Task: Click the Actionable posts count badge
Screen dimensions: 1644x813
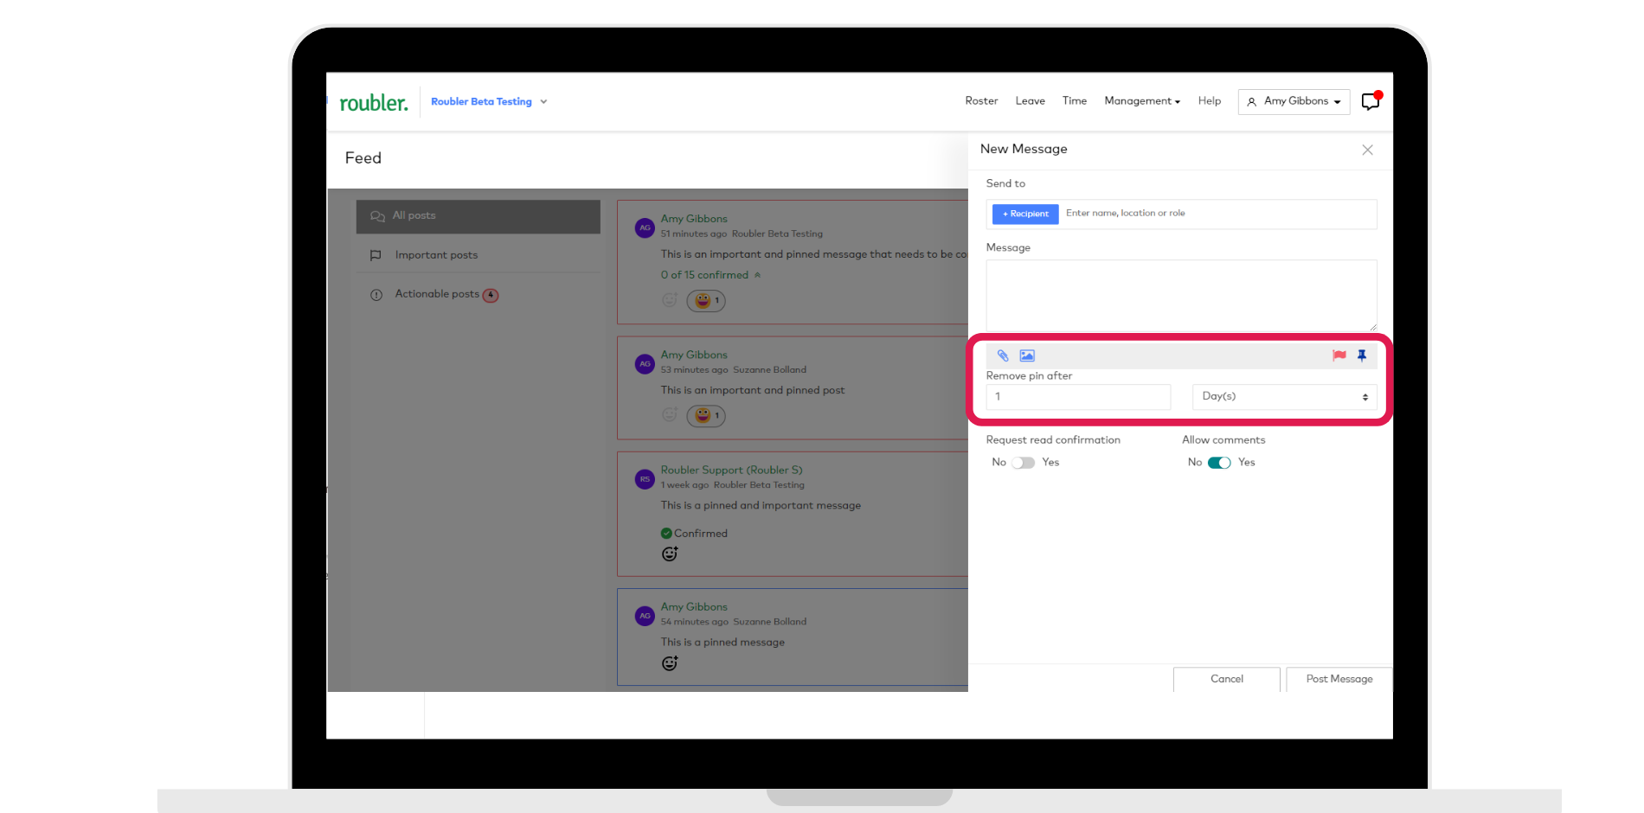Action: pyautogui.click(x=491, y=295)
